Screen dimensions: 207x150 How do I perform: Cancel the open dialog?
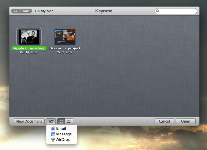[164, 121]
